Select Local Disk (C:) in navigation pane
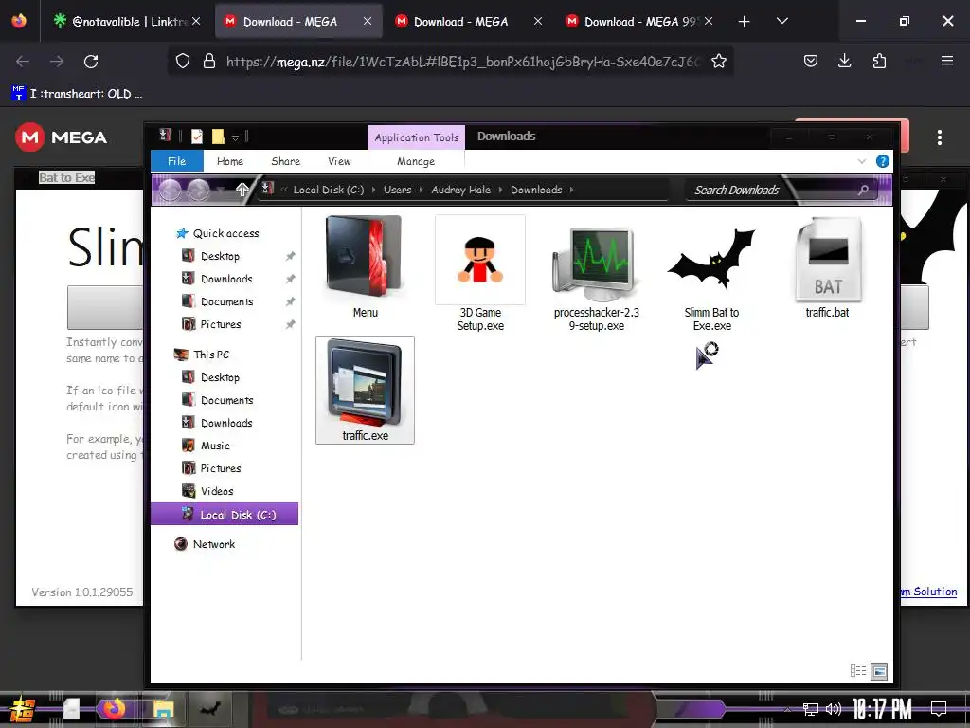This screenshot has width=970, height=728. pos(225,515)
